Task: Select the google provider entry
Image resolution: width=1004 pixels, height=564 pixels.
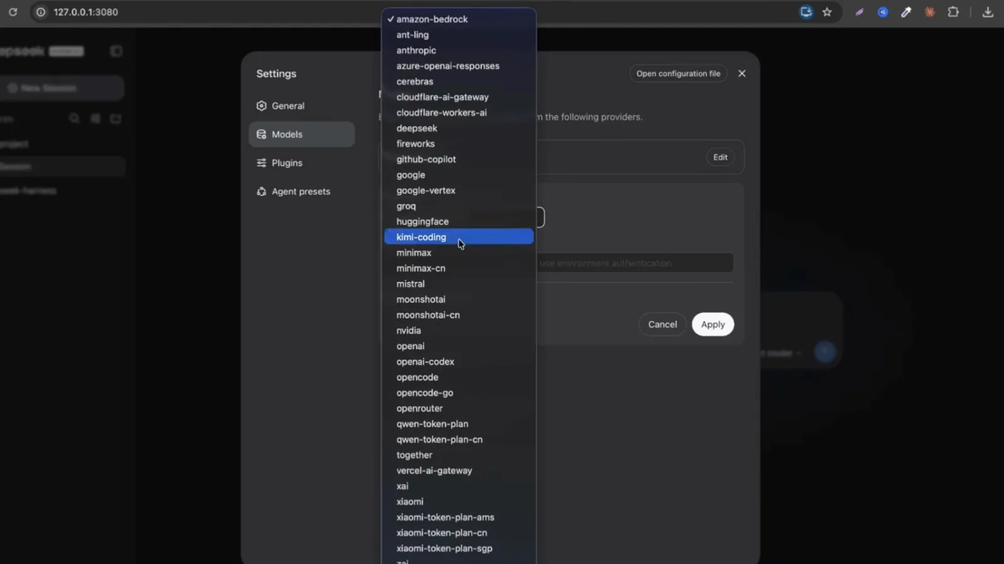Action: coord(459,175)
